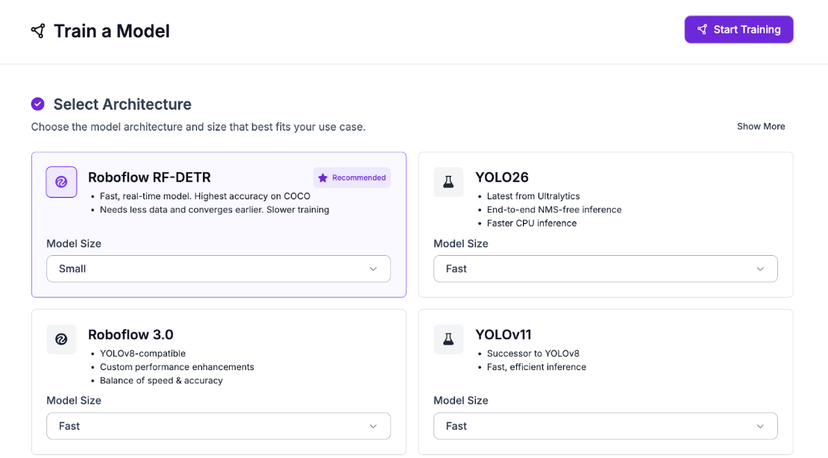Click the Recommended badge on RF-DETR

352,178
